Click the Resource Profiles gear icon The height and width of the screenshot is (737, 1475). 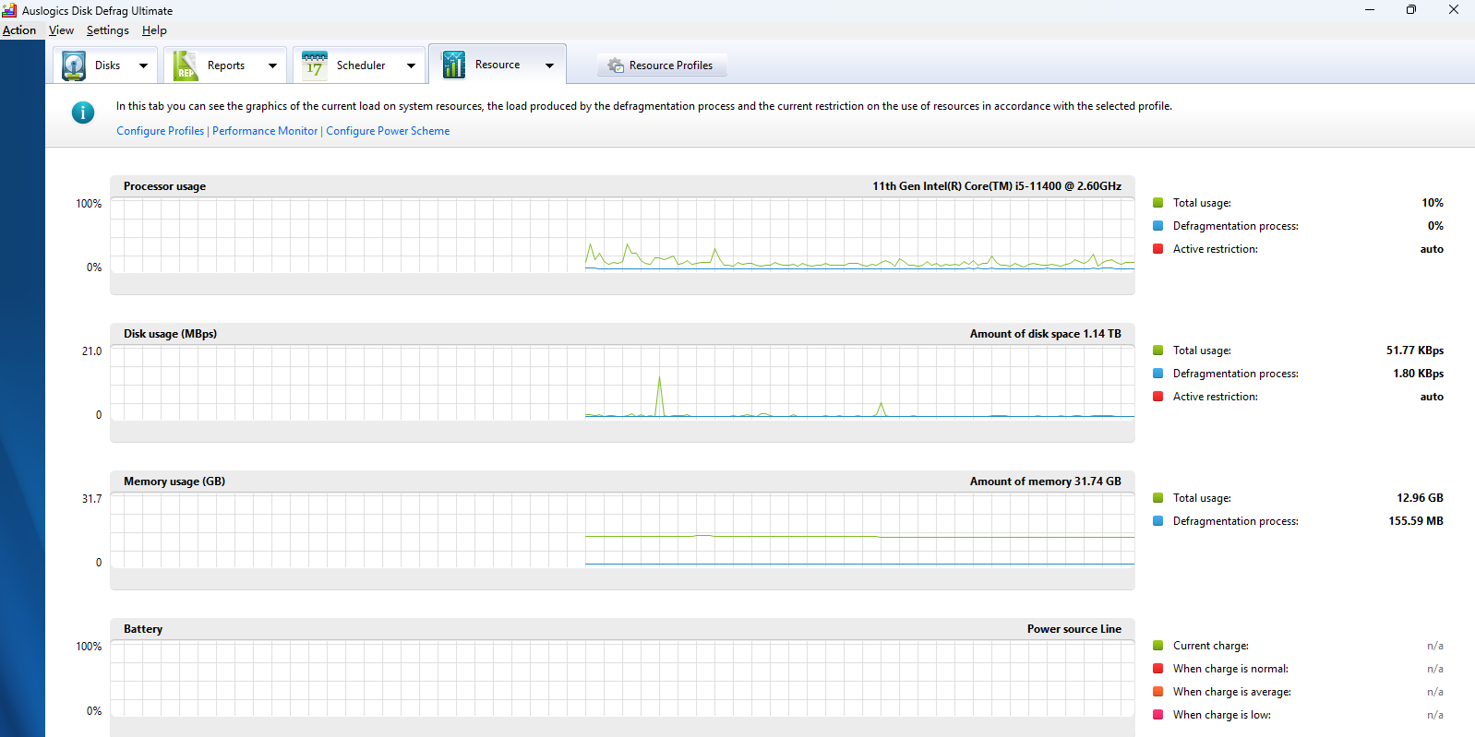(616, 65)
